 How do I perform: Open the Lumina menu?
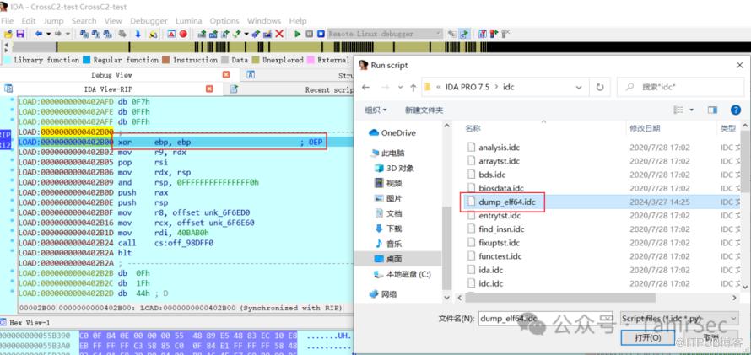pos(189,21)
